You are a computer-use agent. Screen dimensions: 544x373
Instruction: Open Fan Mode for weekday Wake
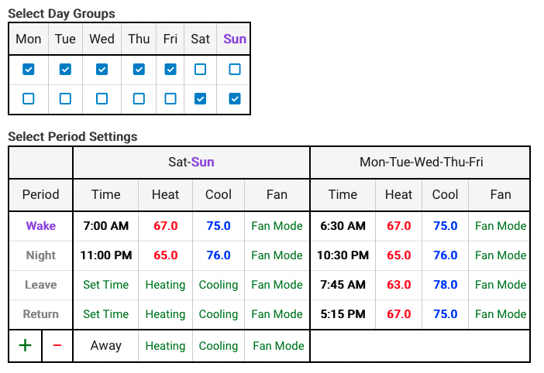pos(501,226)
